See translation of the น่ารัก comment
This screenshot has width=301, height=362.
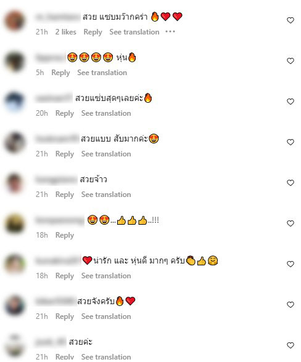tap(106, 276)
